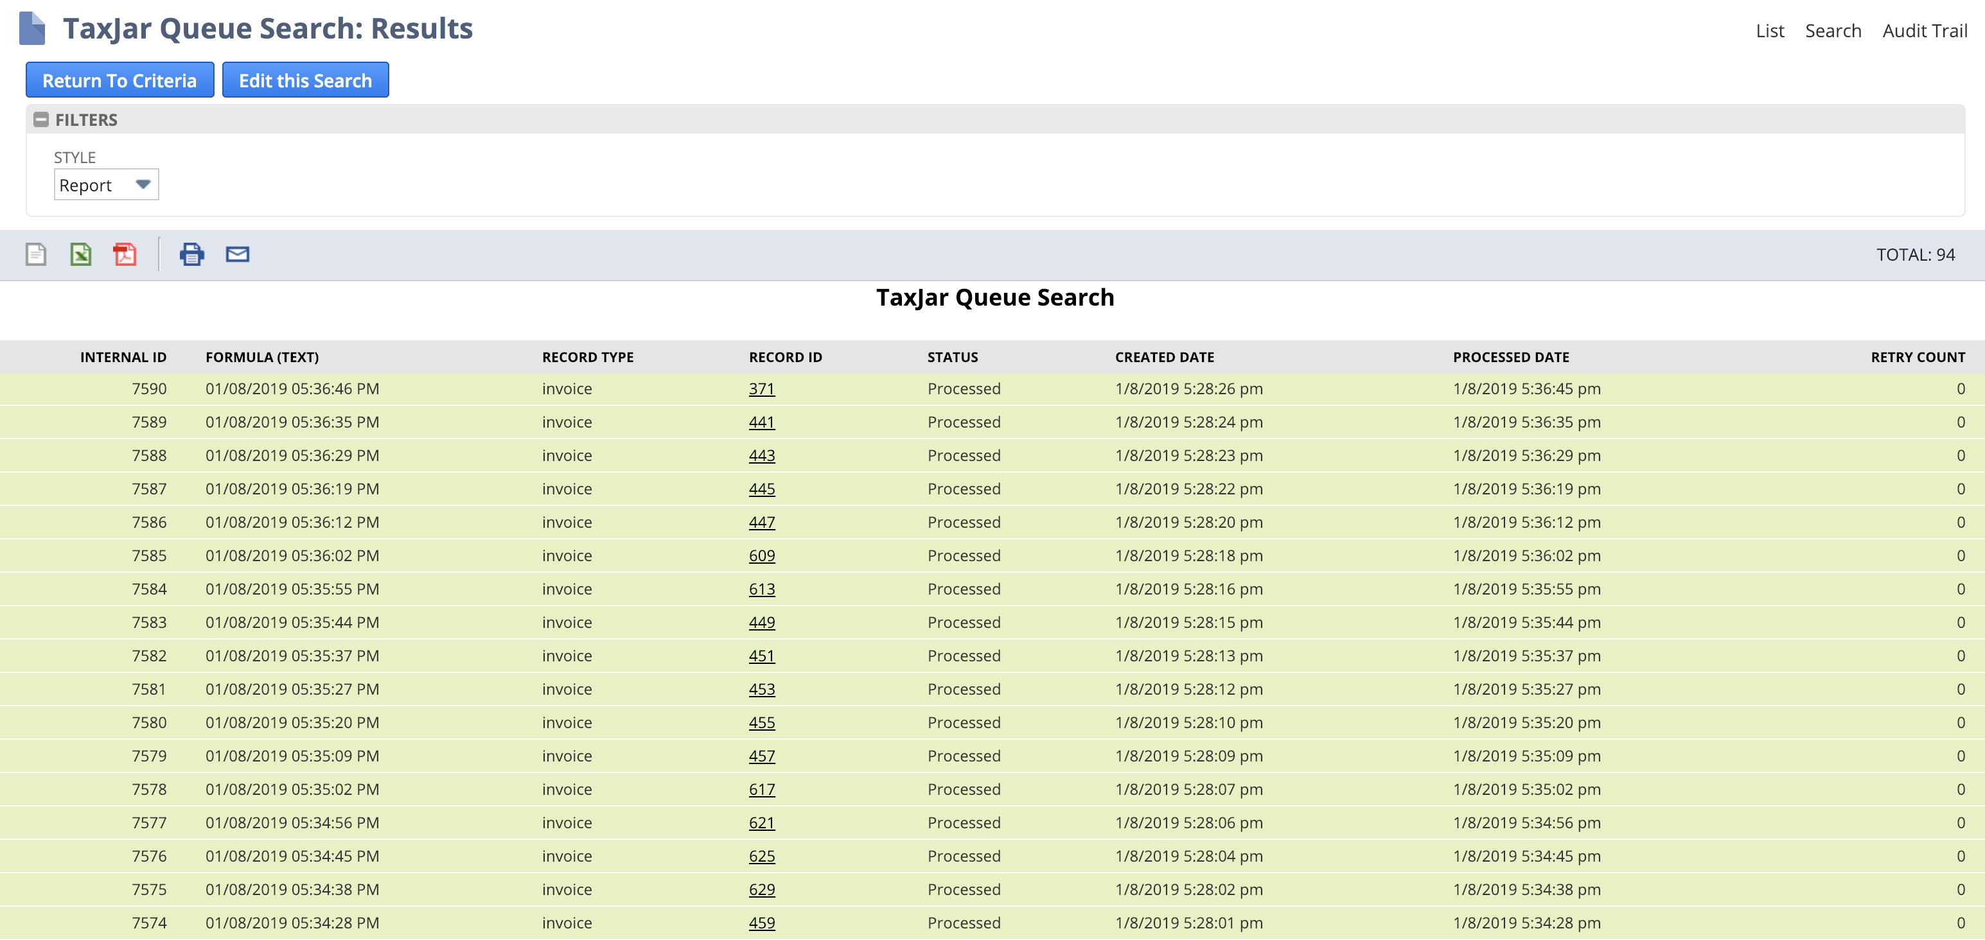Open record ID 371 link

(761, 389)
